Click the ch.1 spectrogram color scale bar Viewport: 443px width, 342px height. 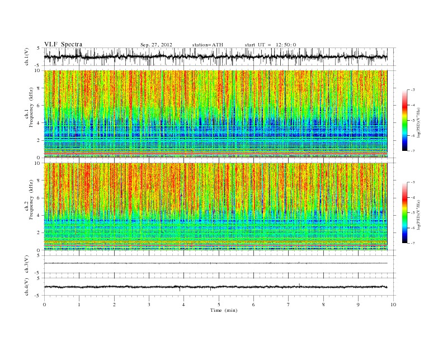coord(405,120)
